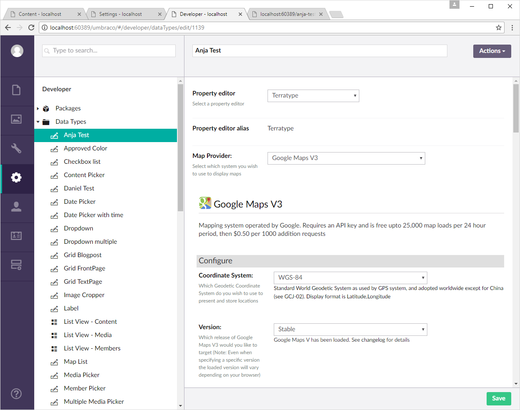Open the Coordinate System WGS-84 dropdown

coord(351,278)
